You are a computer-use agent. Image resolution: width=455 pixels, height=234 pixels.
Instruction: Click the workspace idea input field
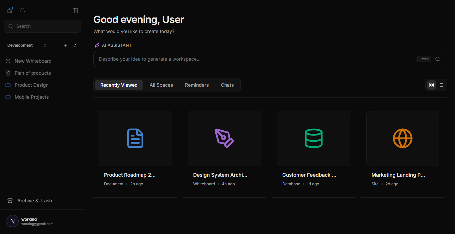point(233,59)
